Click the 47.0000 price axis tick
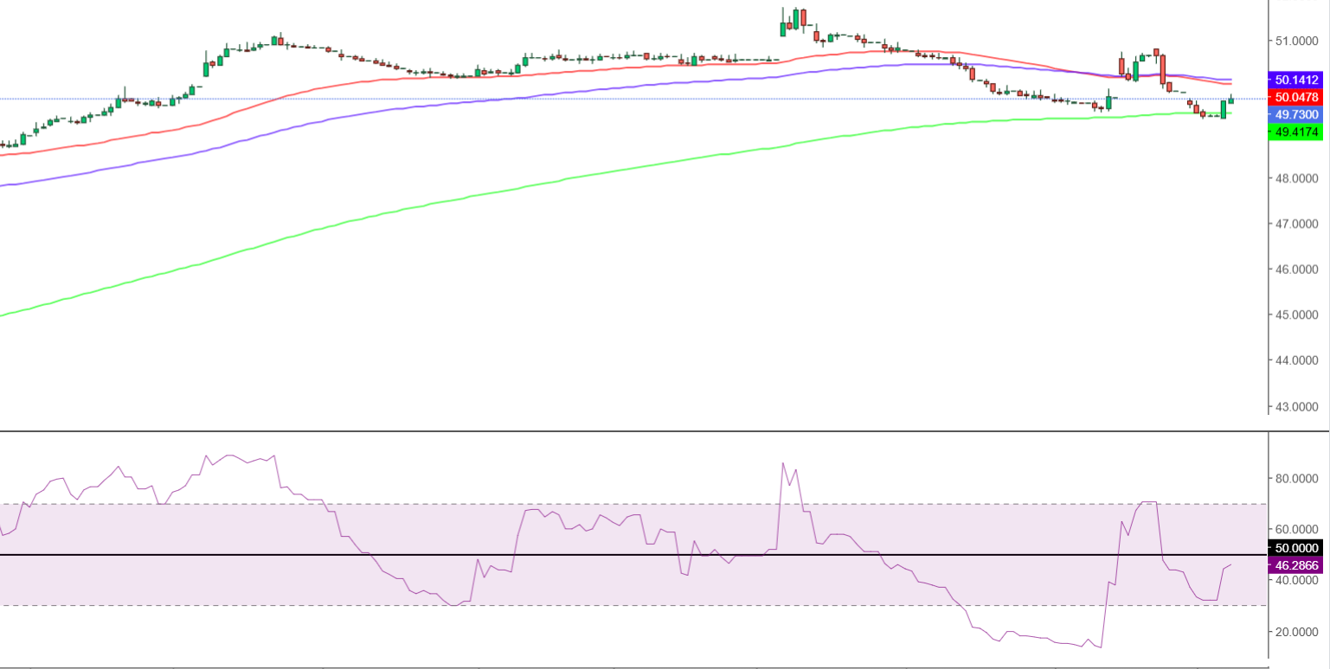 point(1297,224)
